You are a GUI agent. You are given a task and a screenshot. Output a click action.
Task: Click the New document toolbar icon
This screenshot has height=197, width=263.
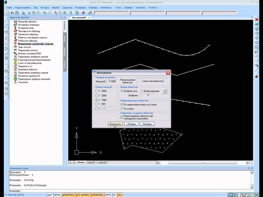point(8,13)
